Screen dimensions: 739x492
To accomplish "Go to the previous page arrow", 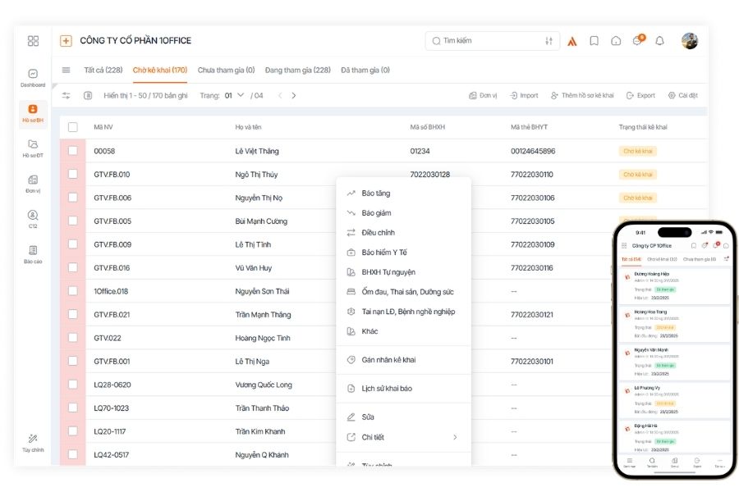I will coord(280,96).
